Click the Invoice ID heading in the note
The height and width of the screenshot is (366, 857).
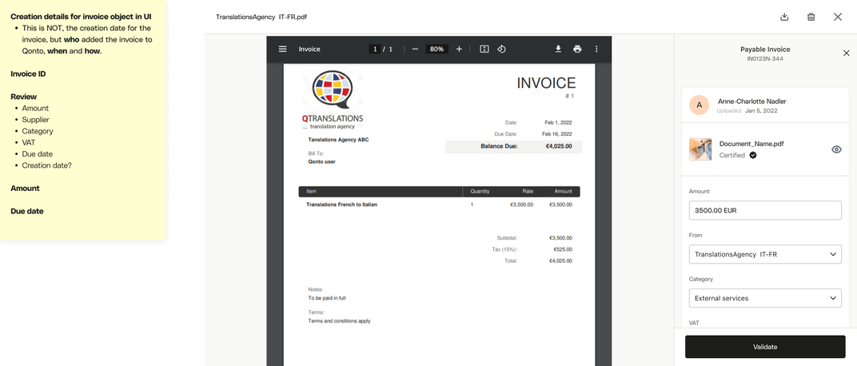pos(28,74)
